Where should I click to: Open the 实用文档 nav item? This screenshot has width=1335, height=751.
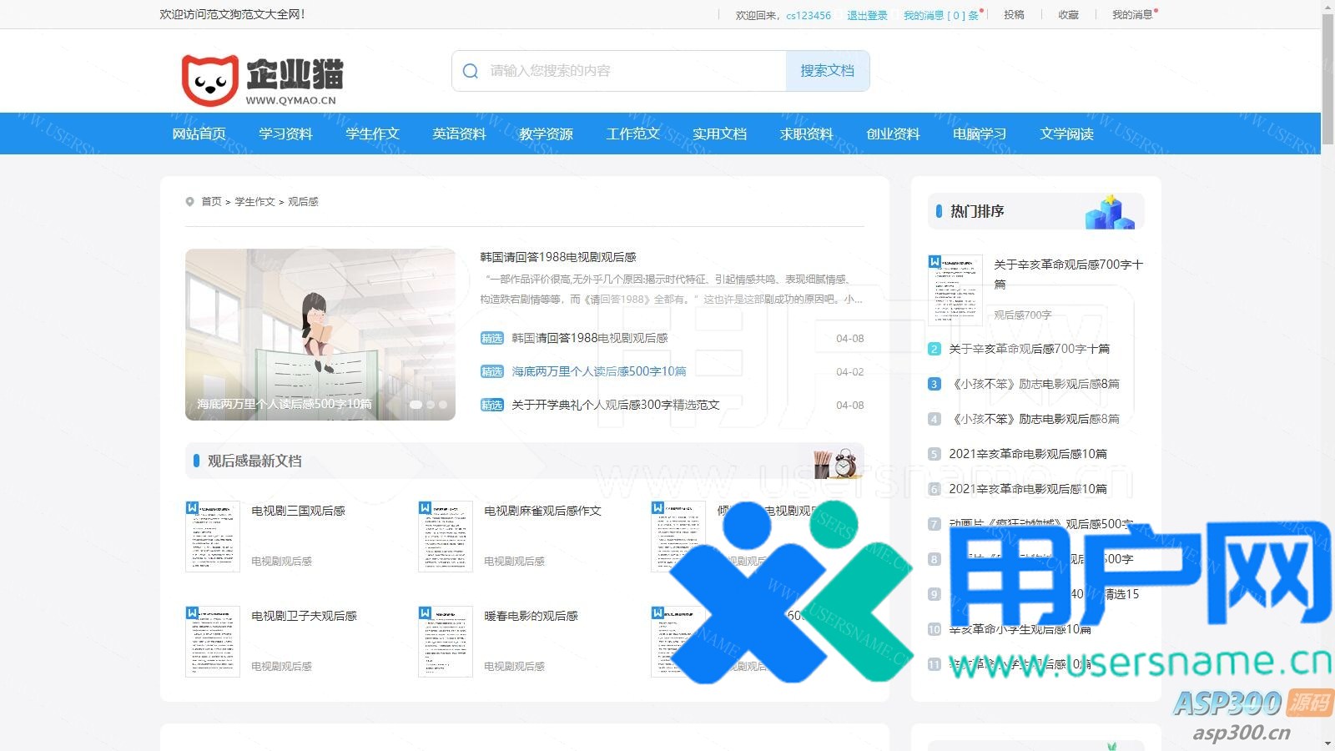(x=719, y=134)
